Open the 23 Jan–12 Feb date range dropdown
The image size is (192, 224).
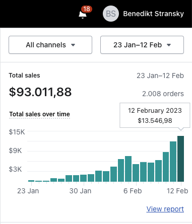tap(142, 45)
